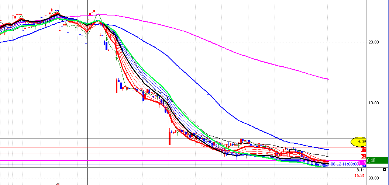Select the red R1 resistance label
This screenshot has width=389, height=185.
pos(364,157)
